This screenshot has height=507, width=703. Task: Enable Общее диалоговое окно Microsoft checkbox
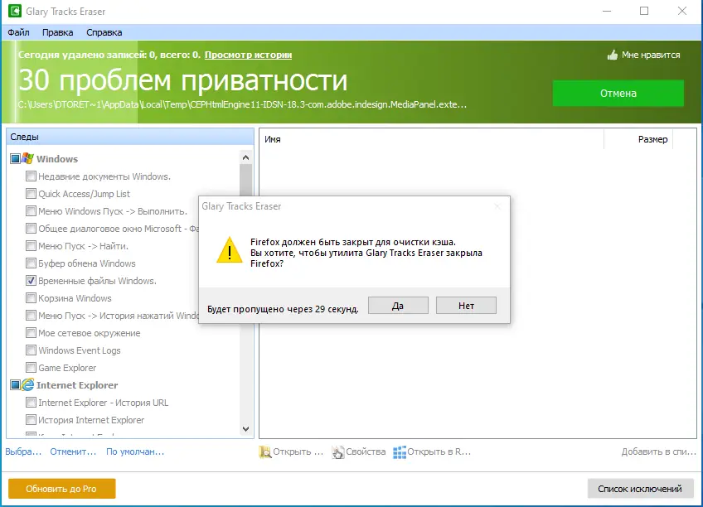[x=31, y=229]
